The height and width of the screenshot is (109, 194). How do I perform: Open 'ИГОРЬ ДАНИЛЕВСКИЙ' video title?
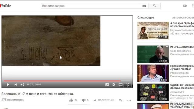(182, 47)
